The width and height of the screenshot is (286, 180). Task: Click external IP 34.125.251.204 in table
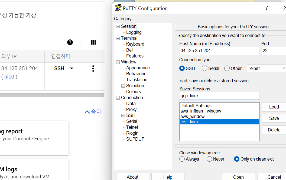(x=19, y=68)
